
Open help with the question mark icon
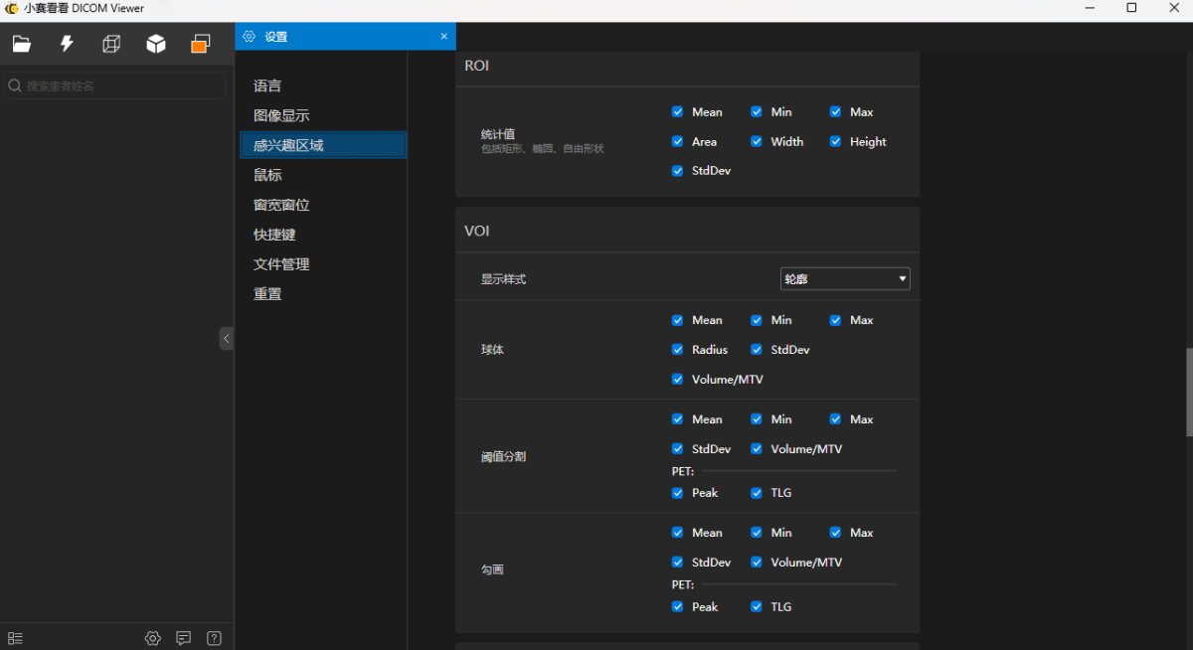click(214, 638)
